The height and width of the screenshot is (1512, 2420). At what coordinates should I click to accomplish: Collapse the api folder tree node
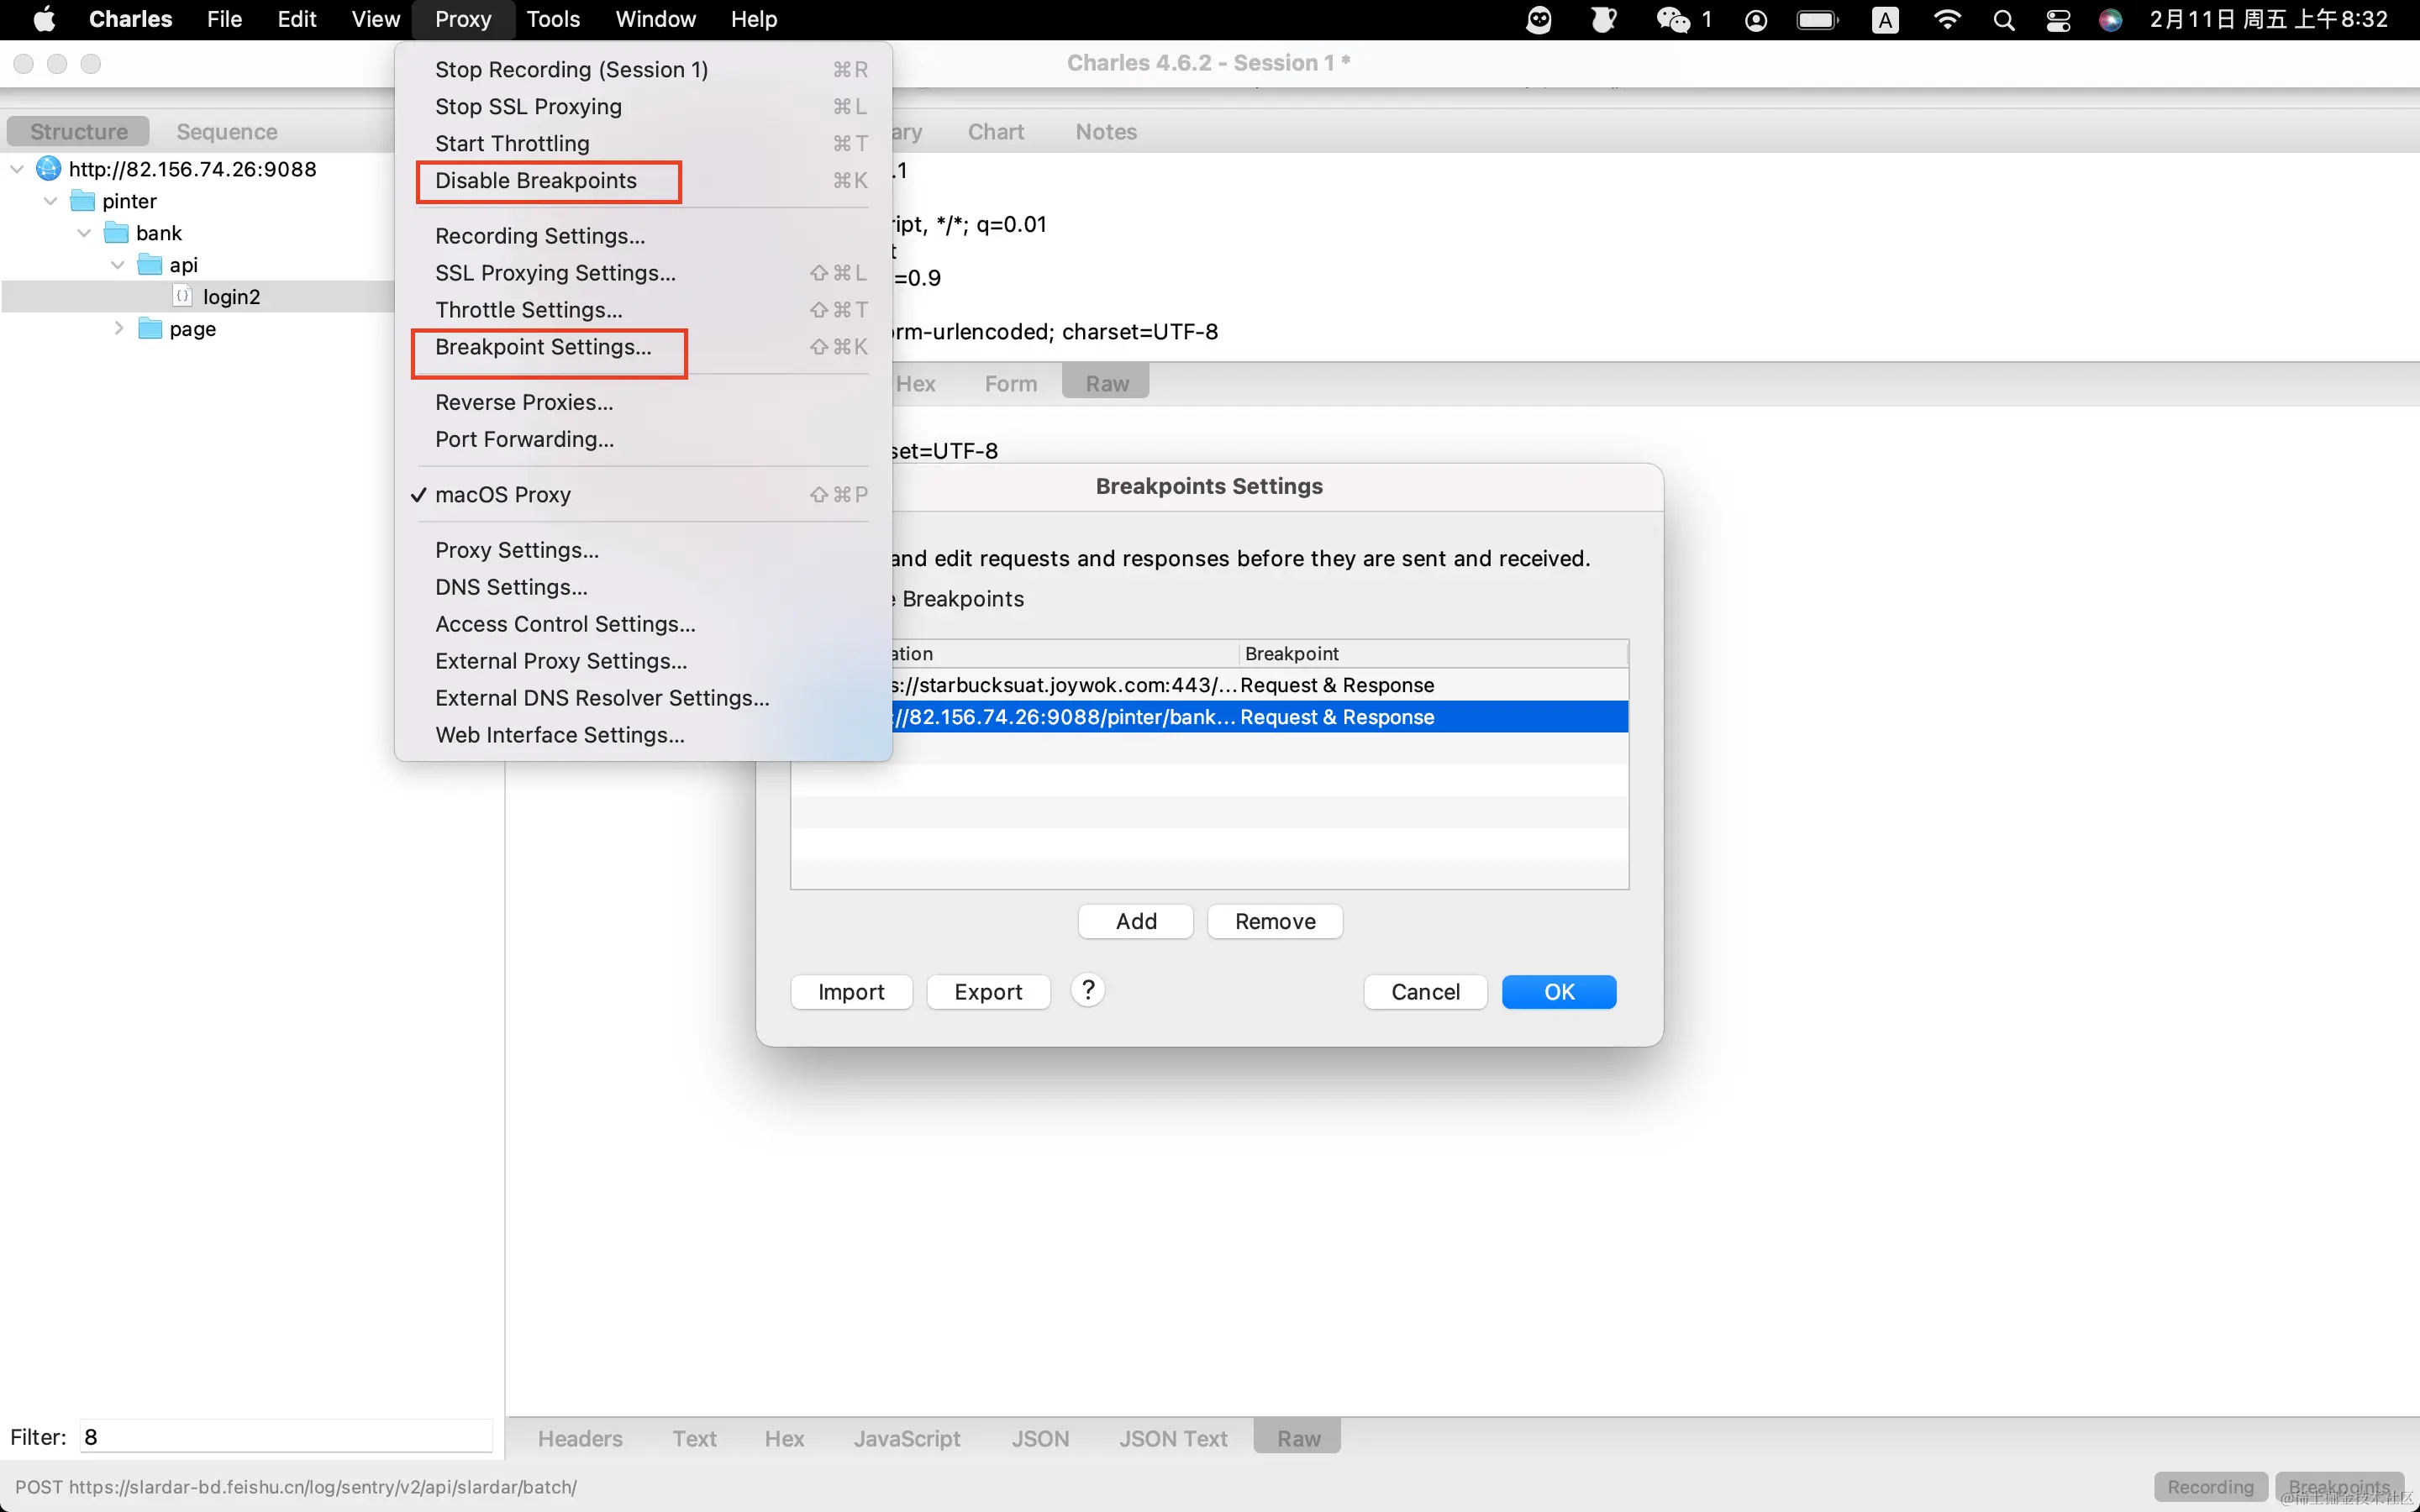pyautogui.click(x=118, y=265)
